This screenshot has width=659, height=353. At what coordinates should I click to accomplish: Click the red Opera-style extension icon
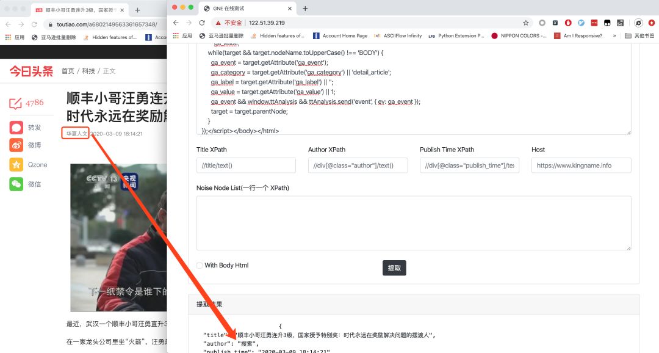coord(568,23)
